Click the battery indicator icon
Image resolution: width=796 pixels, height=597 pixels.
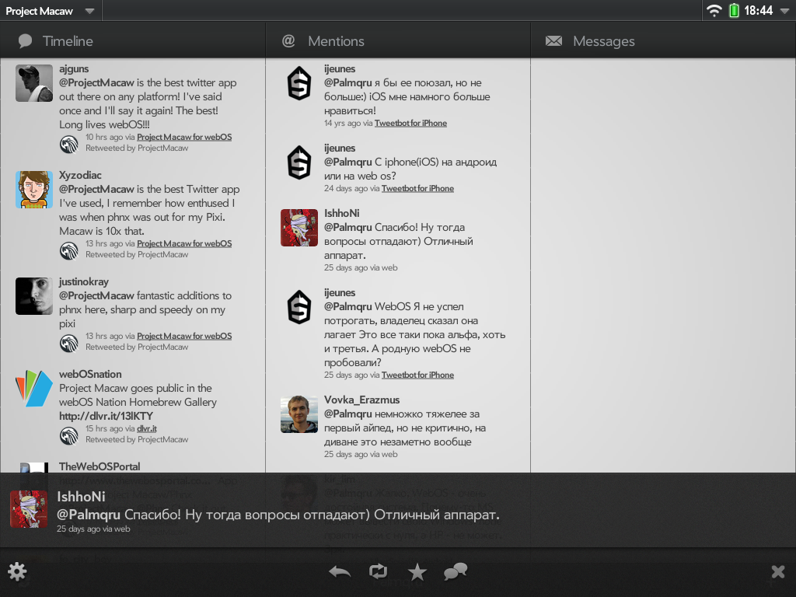coord(734,11)
